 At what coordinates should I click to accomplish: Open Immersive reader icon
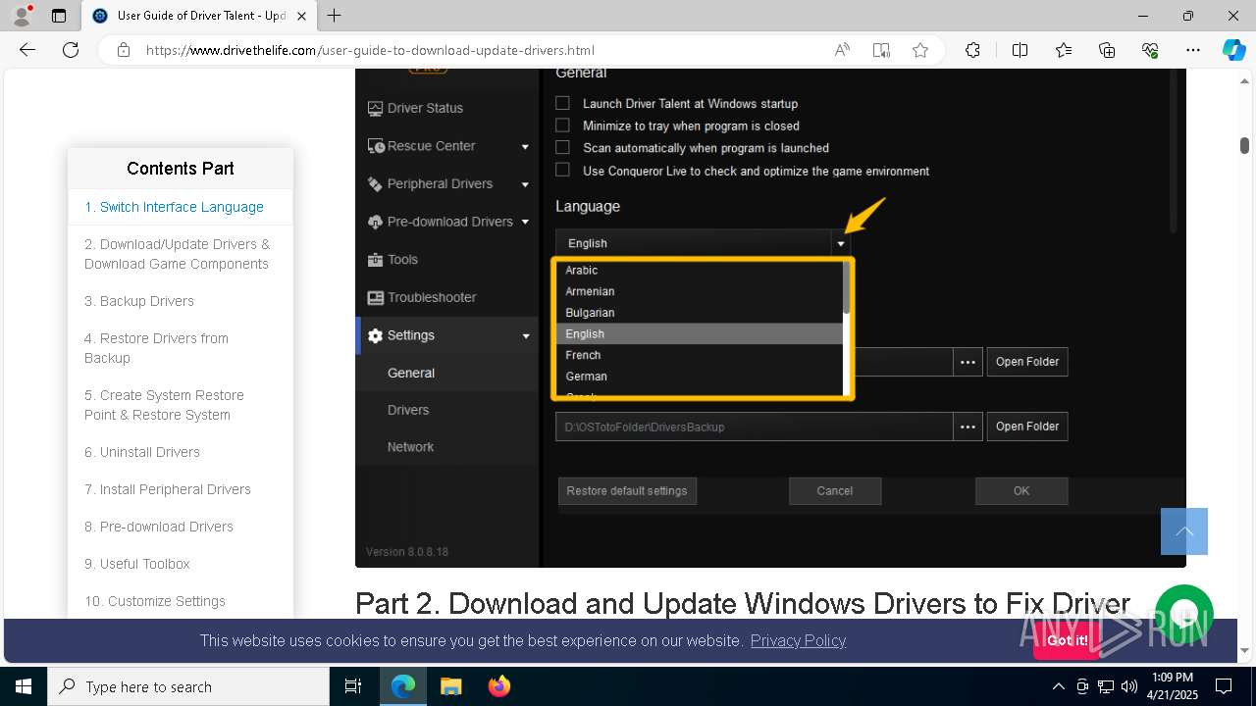pyautogui.click(x=881, y=50)
